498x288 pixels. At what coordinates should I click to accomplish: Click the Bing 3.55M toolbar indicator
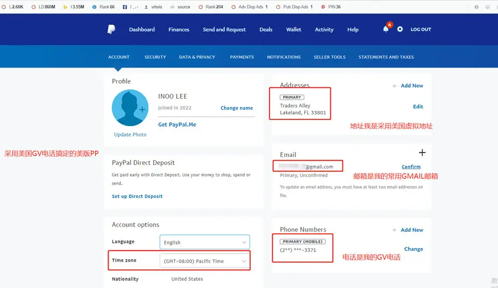pos(74,7)
